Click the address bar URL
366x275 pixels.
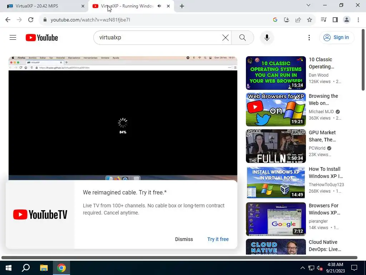[x=90, y=20]
